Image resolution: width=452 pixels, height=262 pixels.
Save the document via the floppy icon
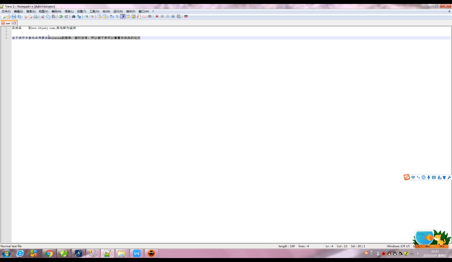click(14, 16)
